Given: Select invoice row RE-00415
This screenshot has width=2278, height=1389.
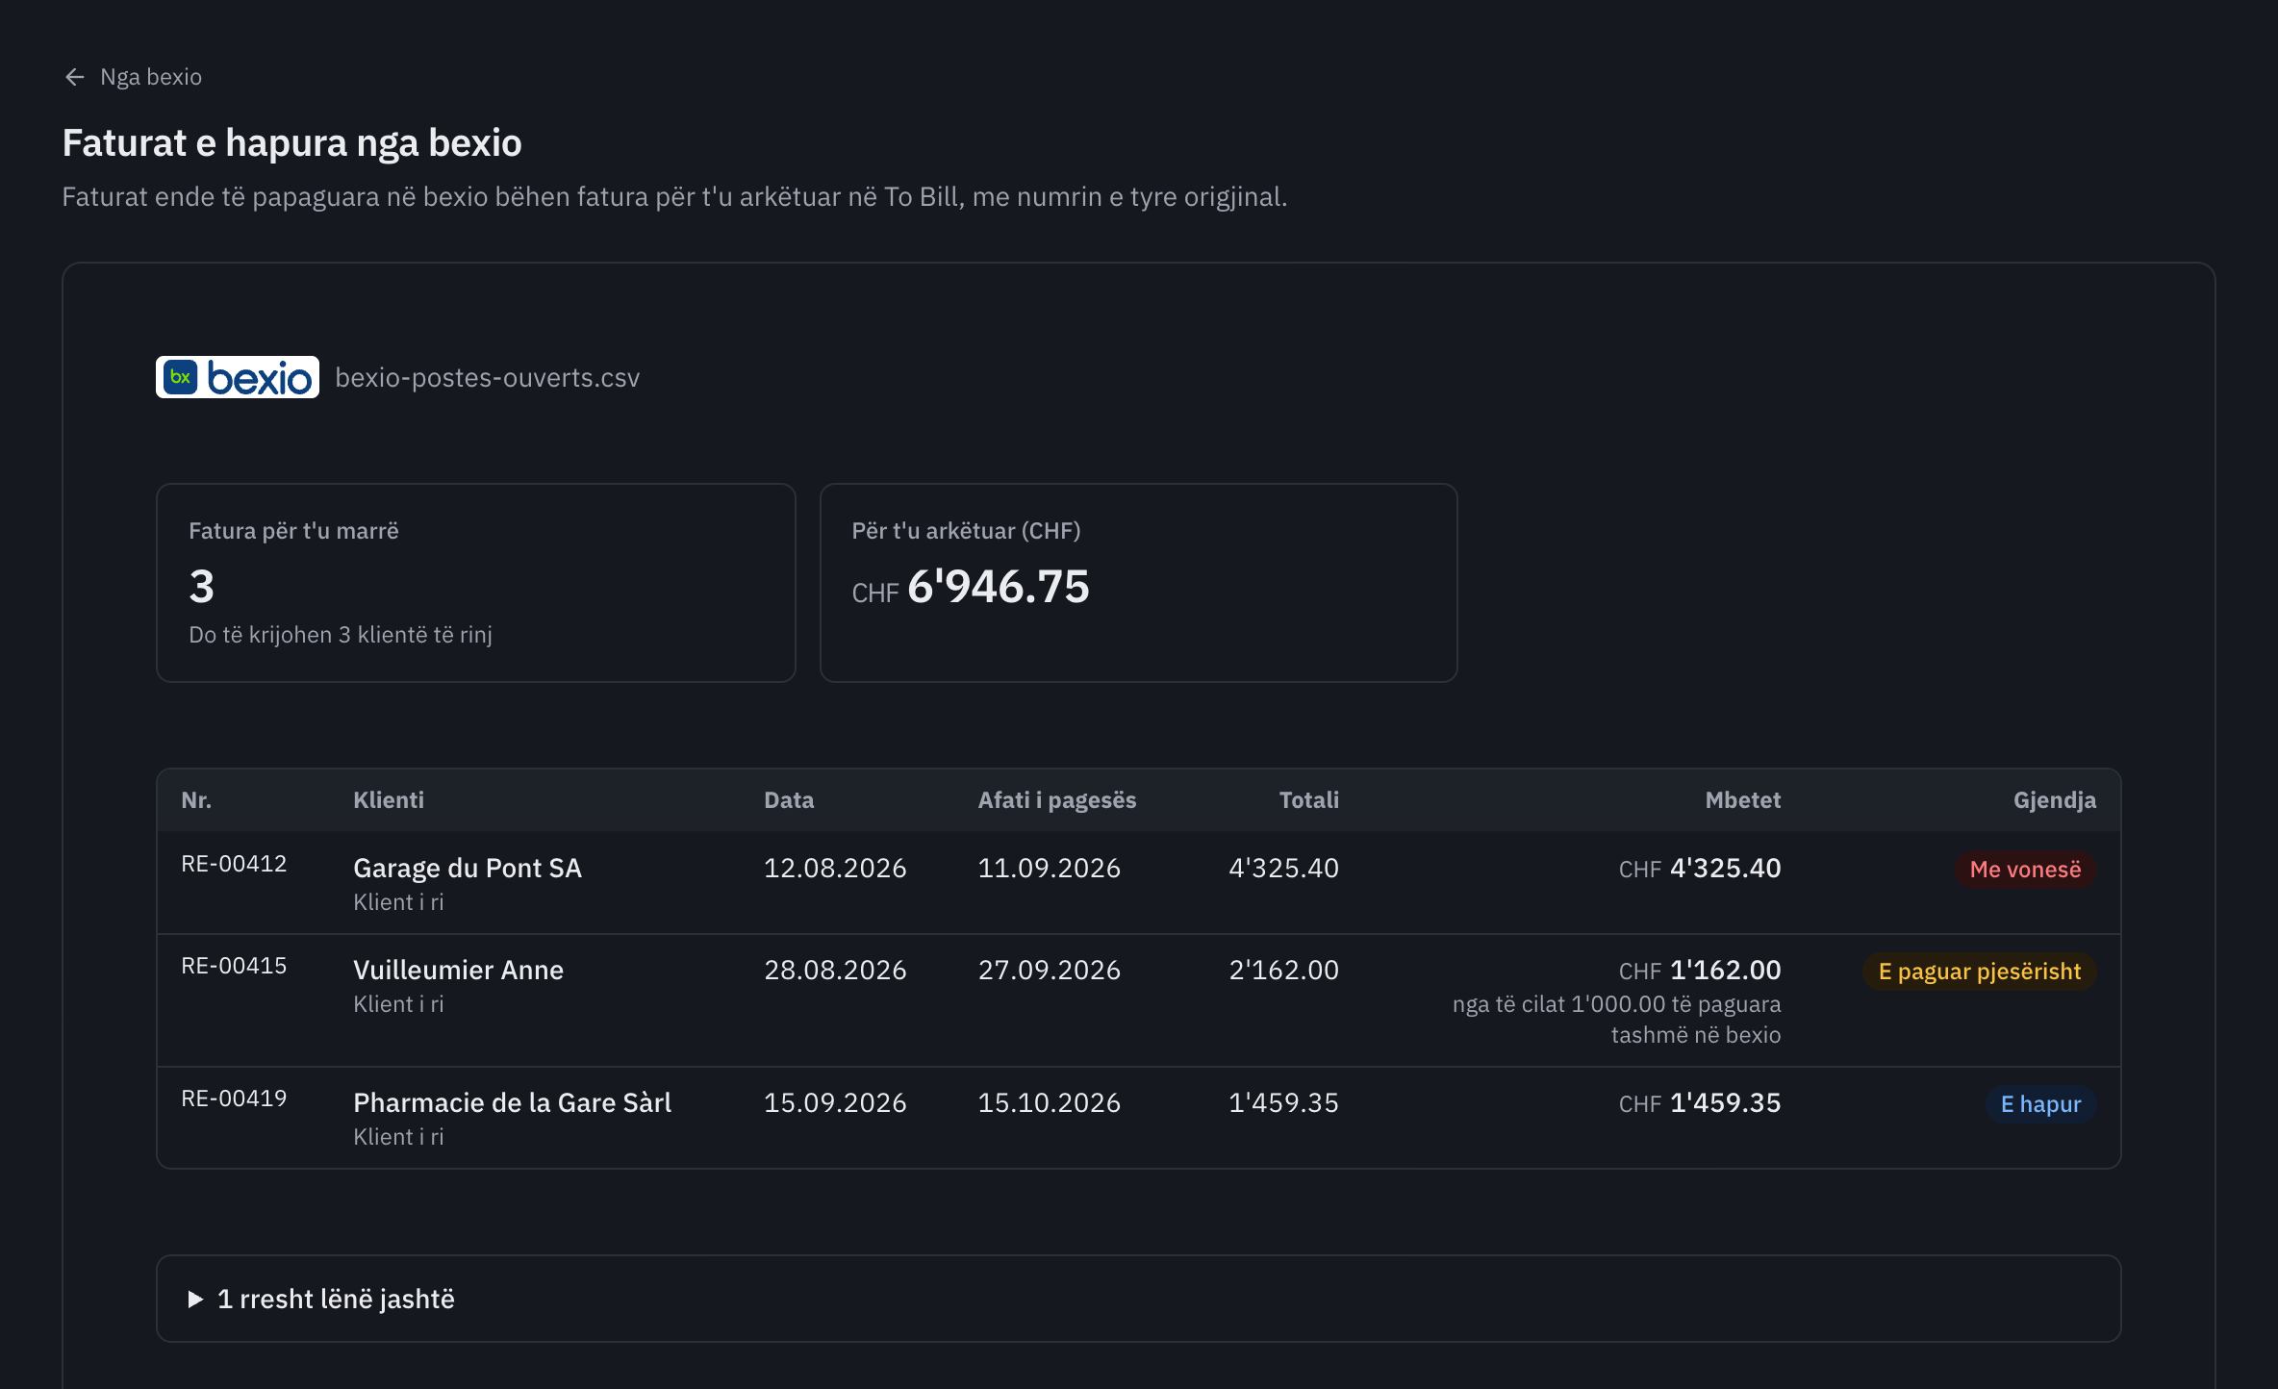Looking at the screenshot, I should (x=1138, y=1000).
